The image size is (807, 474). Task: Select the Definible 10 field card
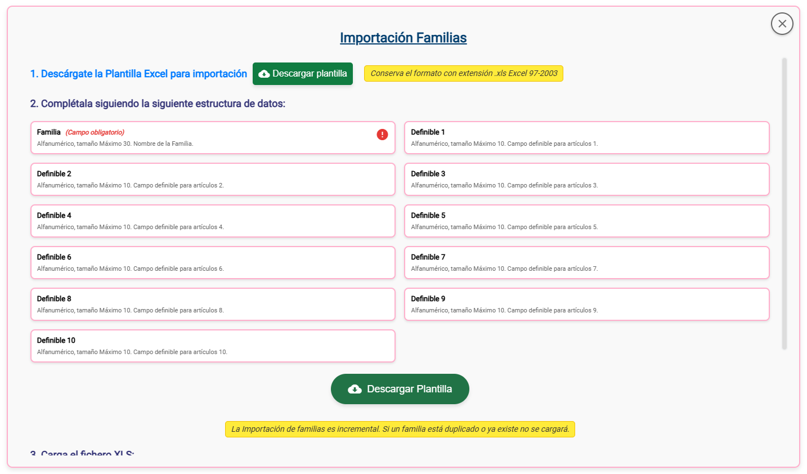pyautogui.click(x=213, y=346)
